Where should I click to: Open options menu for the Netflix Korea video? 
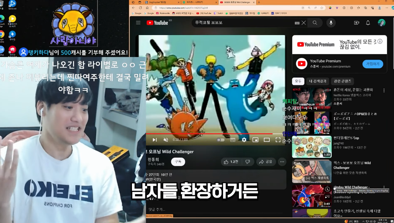[x=384, y=91]
